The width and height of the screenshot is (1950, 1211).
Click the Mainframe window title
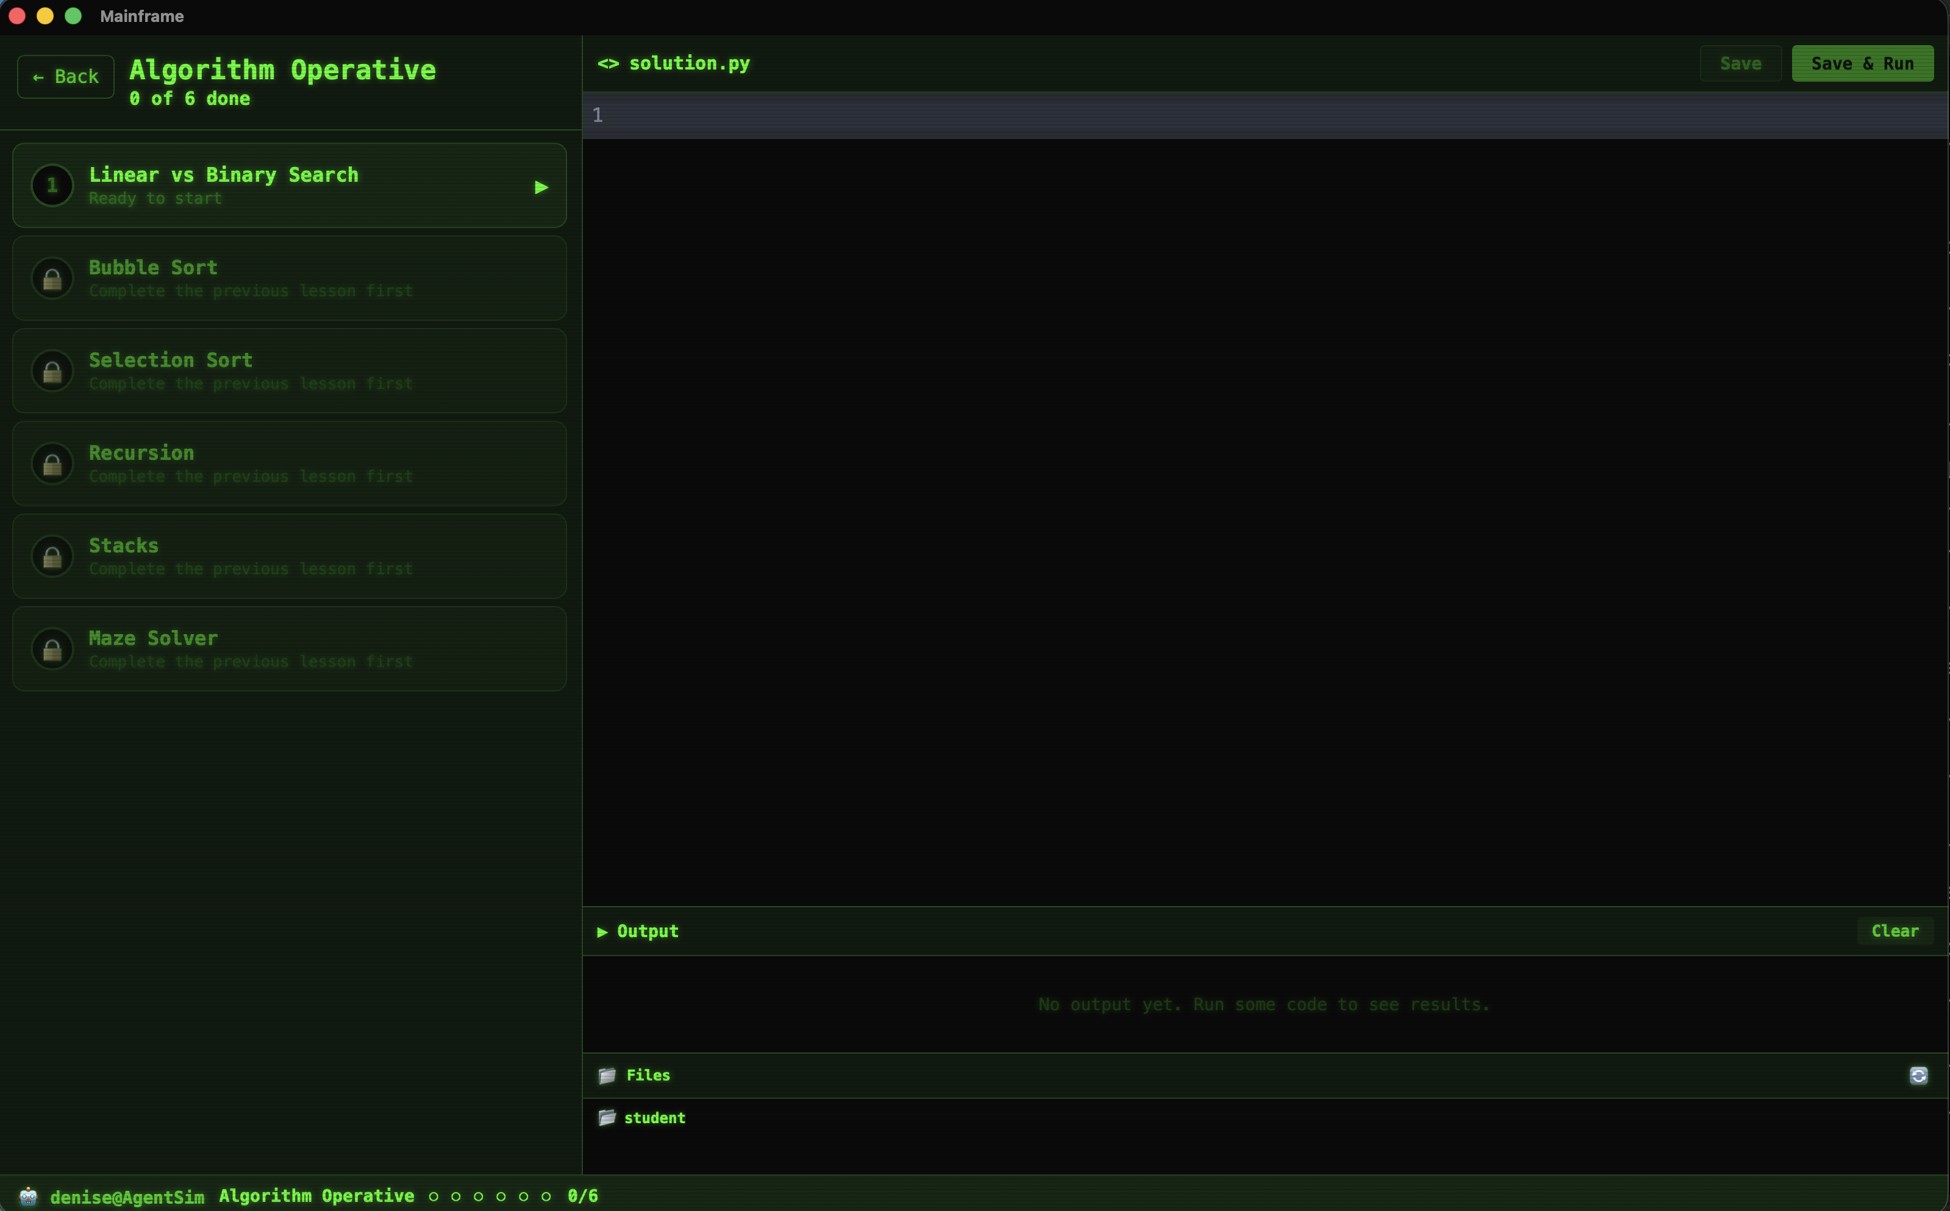click(x=141, y=16)
